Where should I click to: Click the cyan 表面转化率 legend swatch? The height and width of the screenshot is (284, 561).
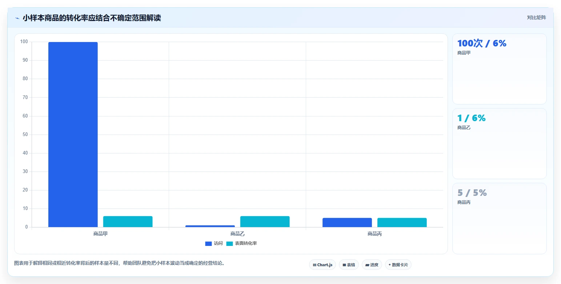pos(229,244)
